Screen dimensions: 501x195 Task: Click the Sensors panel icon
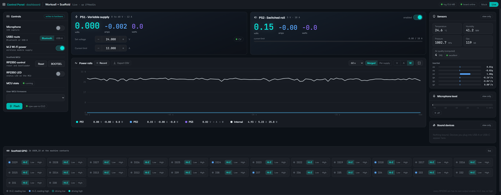434,16
